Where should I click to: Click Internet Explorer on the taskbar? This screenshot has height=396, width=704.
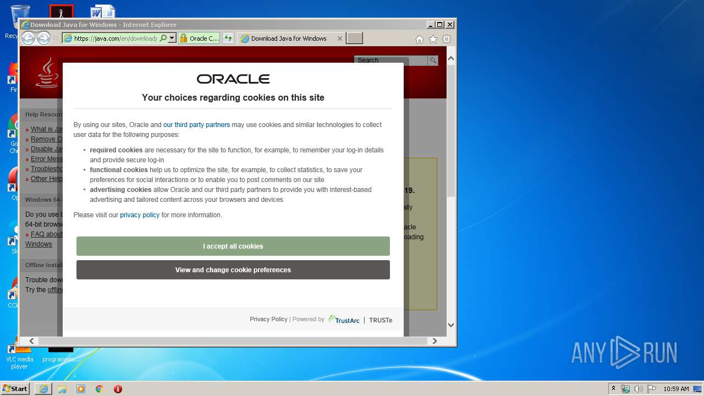(x=43, y=389)
